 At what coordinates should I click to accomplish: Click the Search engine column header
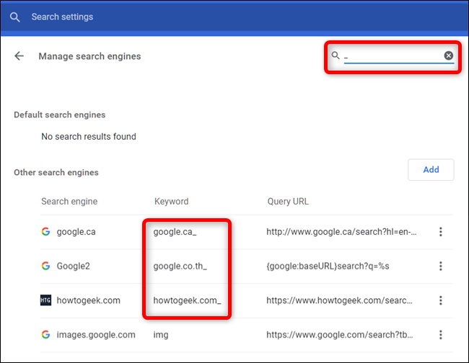point(69,202)
